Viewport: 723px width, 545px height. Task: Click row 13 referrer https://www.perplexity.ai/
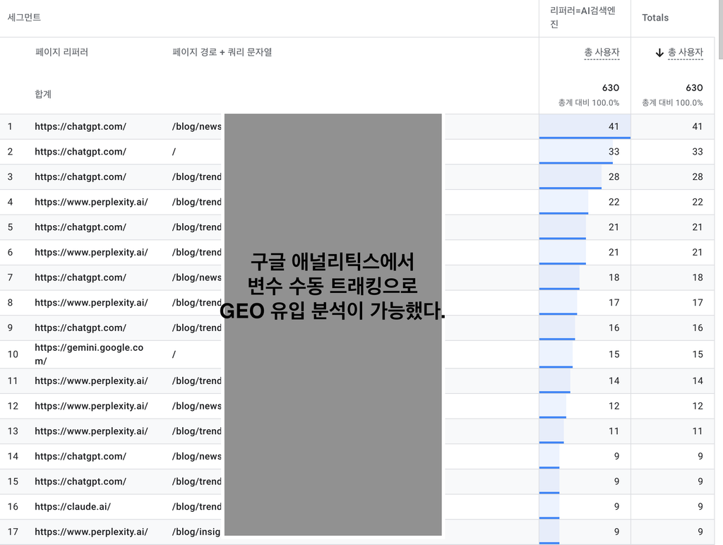click(91, 431)
